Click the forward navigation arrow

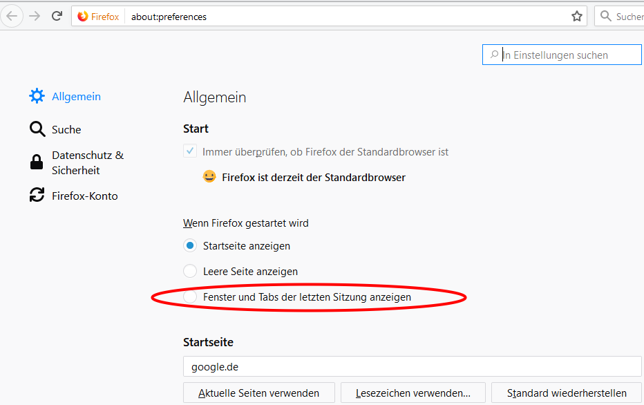[35, 16]
